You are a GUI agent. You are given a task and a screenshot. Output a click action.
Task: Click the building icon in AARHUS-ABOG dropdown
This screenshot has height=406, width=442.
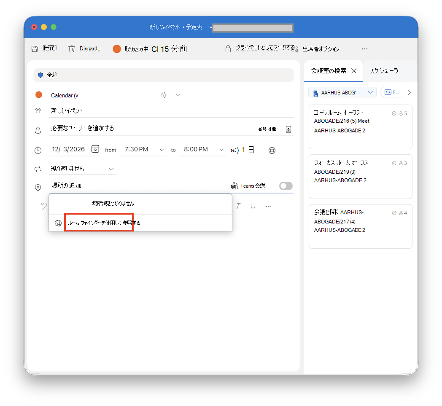(316, 93)
